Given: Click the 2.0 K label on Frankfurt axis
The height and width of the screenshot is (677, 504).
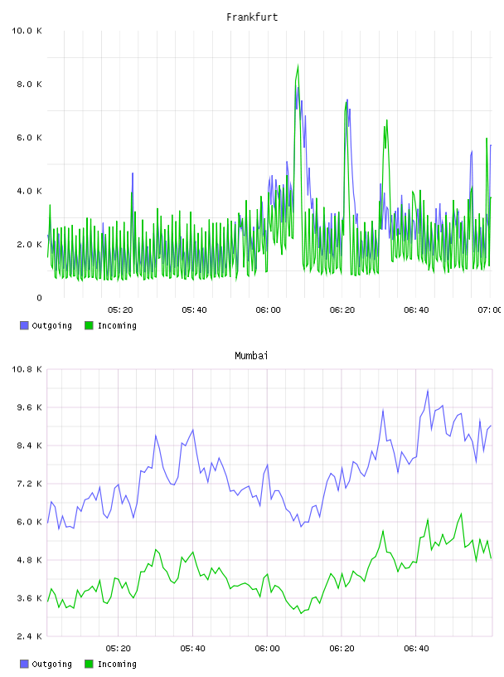Looking at the screenshot, I should (x=29, y=245).
